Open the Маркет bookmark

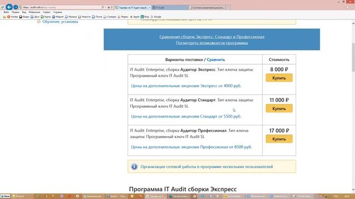click(x=58, y=17)
